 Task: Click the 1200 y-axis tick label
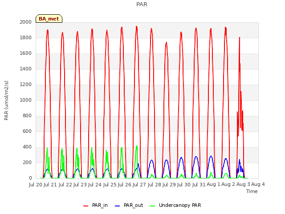tap(26, 84)
